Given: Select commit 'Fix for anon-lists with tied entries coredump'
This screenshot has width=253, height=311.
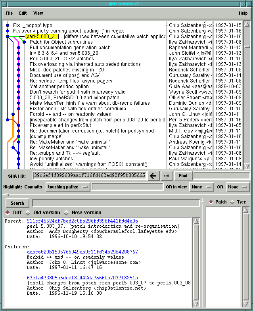Looking at the screenshot, I should [78, 109].
